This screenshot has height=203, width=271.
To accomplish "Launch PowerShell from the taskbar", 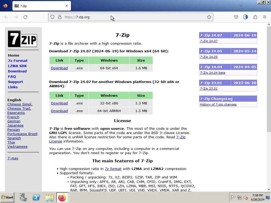I will click(36, 197).
